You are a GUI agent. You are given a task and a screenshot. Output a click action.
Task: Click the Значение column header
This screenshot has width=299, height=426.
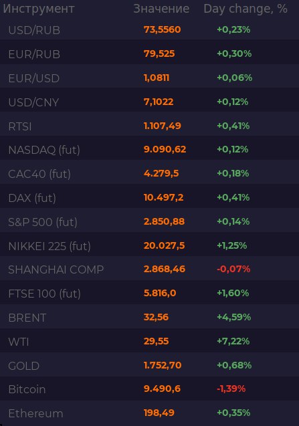pos(161,9)
